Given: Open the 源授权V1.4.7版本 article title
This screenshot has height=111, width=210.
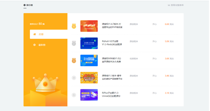Looking at the screenshot, I should 112,26.
